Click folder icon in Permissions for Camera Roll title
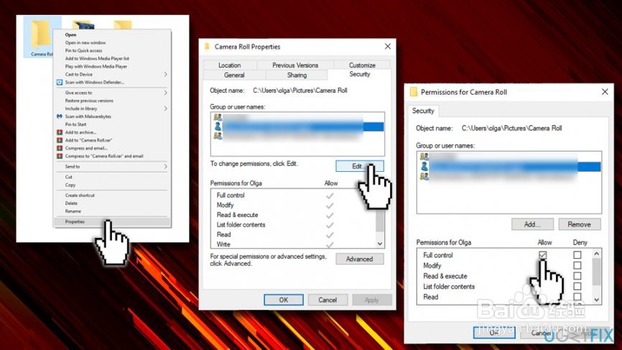The image size is (622, 350). [x=414, y=92]
